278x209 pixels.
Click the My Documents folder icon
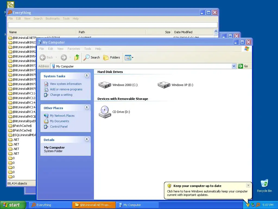46,121
